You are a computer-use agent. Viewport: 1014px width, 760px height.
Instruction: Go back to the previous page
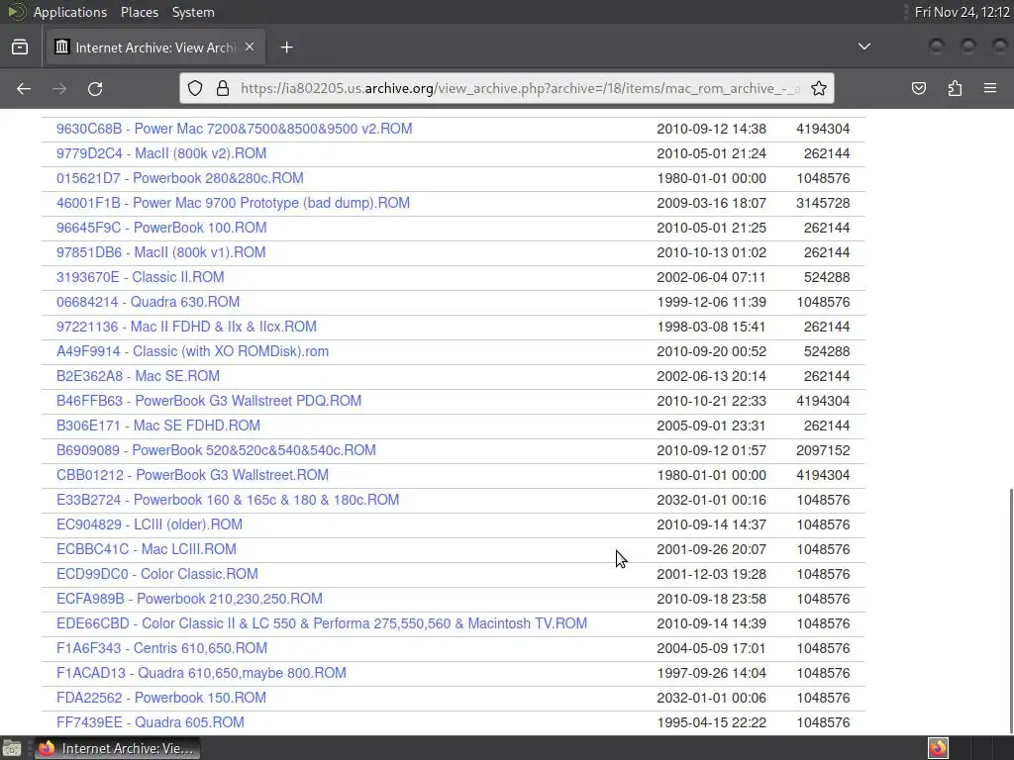point(24,88)
